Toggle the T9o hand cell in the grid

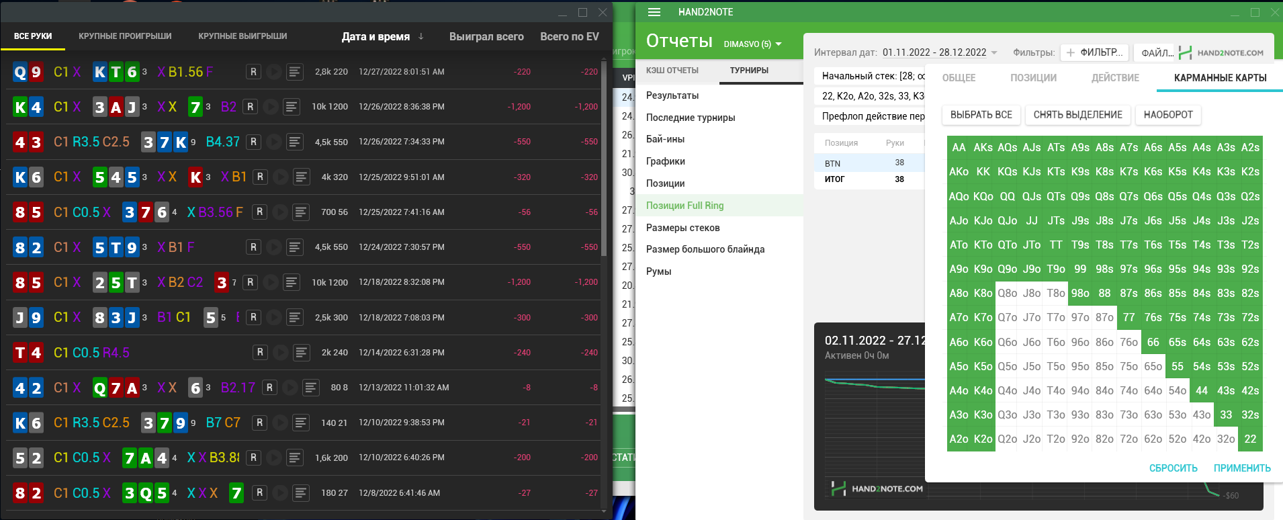pos(1056,269)
